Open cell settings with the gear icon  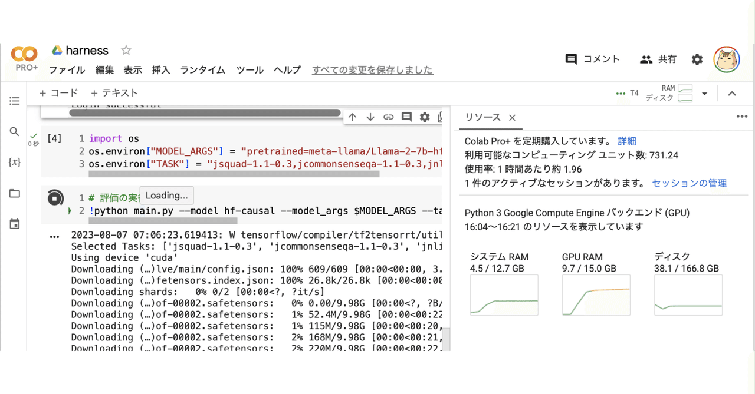click(424, 117)
